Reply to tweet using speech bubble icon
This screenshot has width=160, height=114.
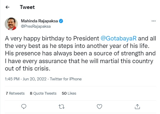tap(24, 107)
